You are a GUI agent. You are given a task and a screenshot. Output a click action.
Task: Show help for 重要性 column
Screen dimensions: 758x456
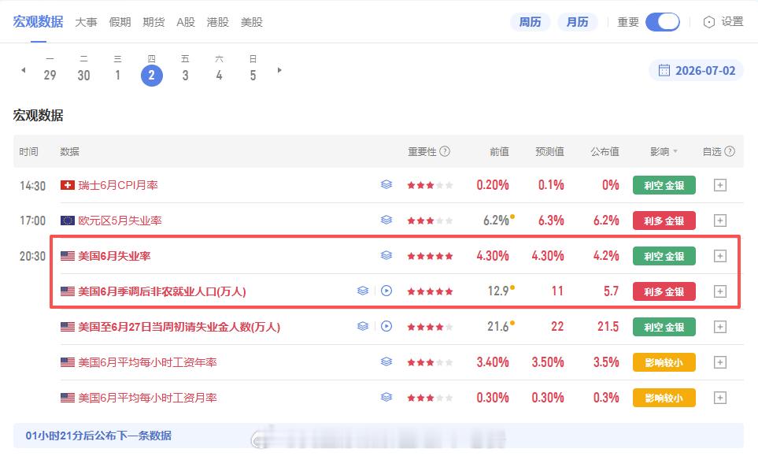tap(445, 151)
